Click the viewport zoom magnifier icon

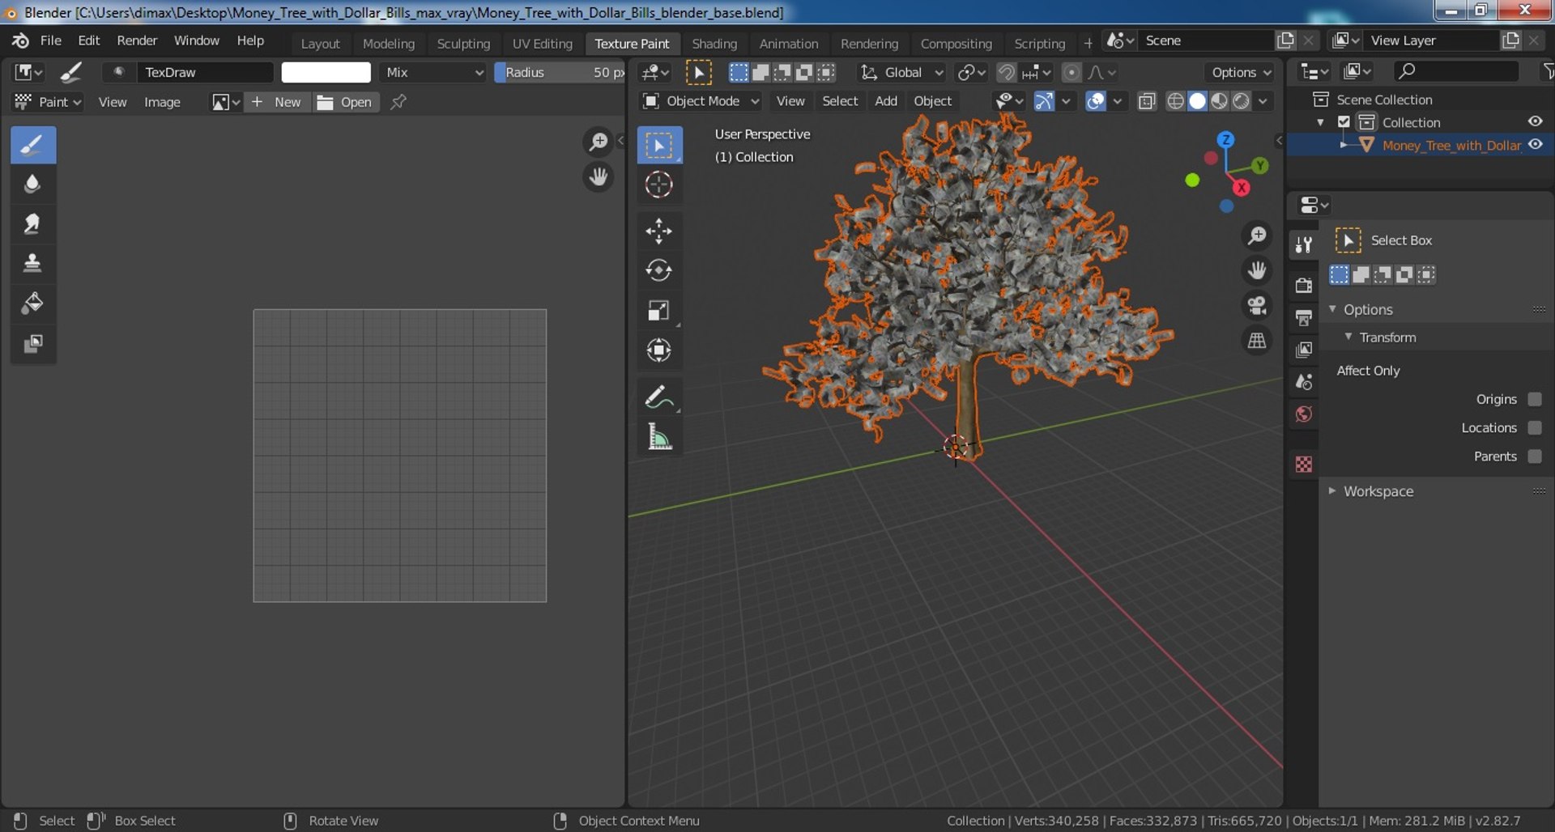[x=1257, y=236]
